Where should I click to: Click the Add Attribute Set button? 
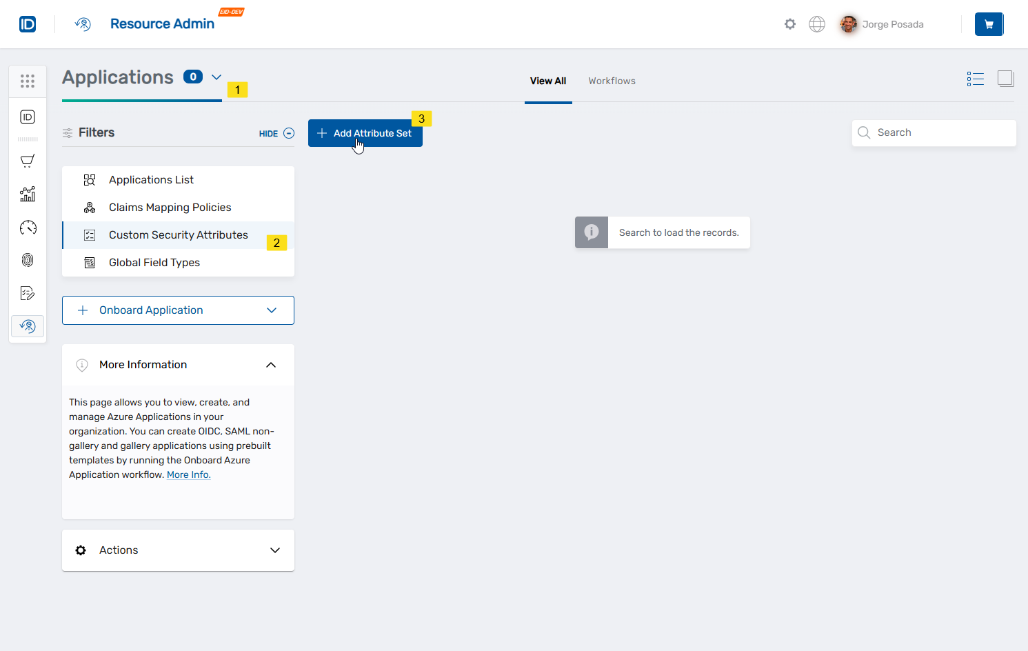(365, 133)
